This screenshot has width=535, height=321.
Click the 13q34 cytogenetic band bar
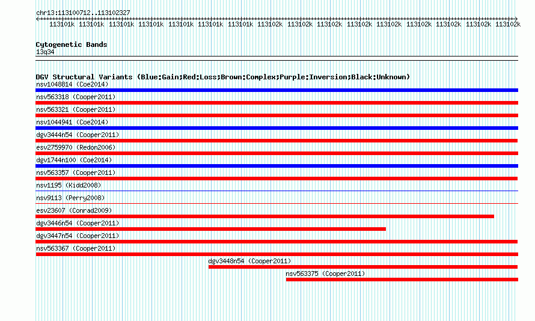277,58
